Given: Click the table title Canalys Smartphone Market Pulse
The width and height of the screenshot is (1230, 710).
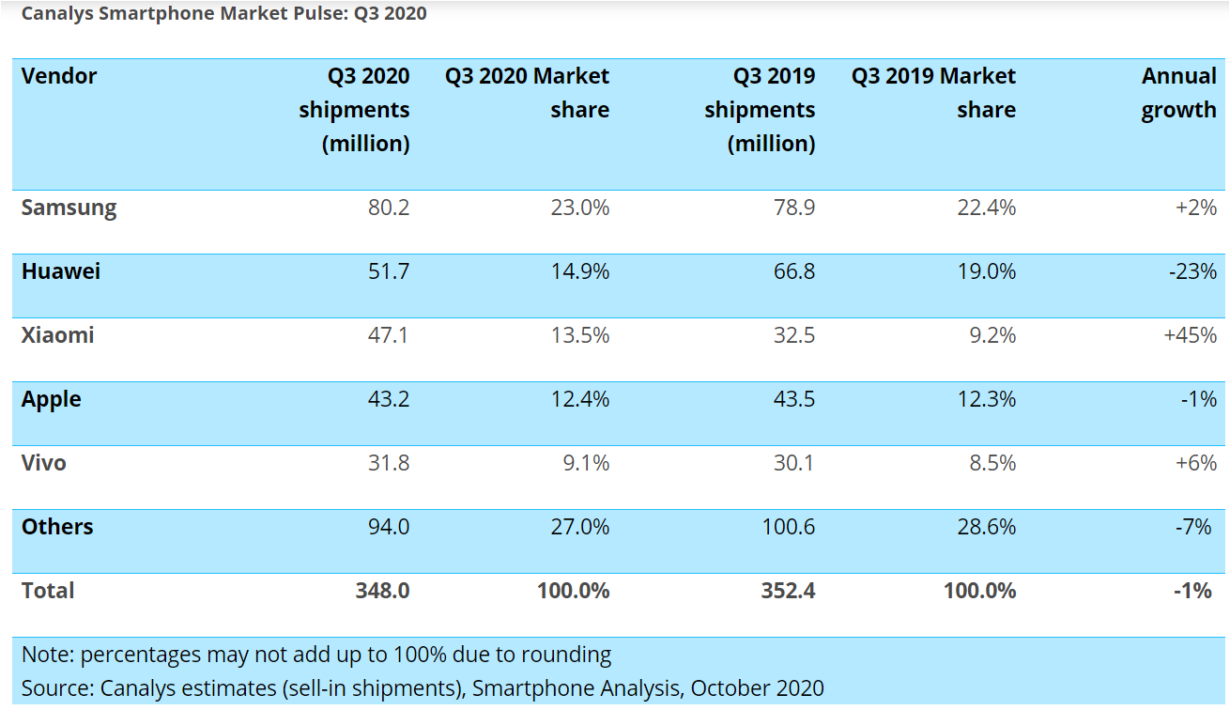Looking at the screenshot, I should [x=223, y=13].
